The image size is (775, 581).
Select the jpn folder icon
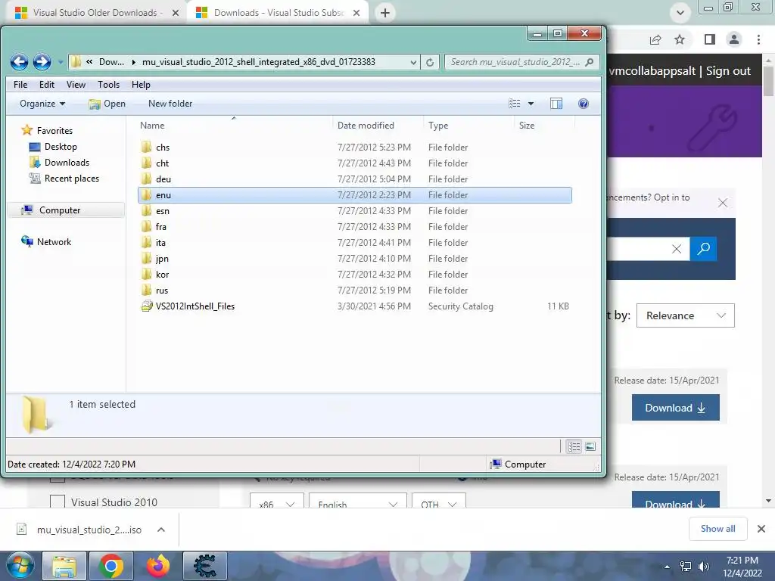146,259
